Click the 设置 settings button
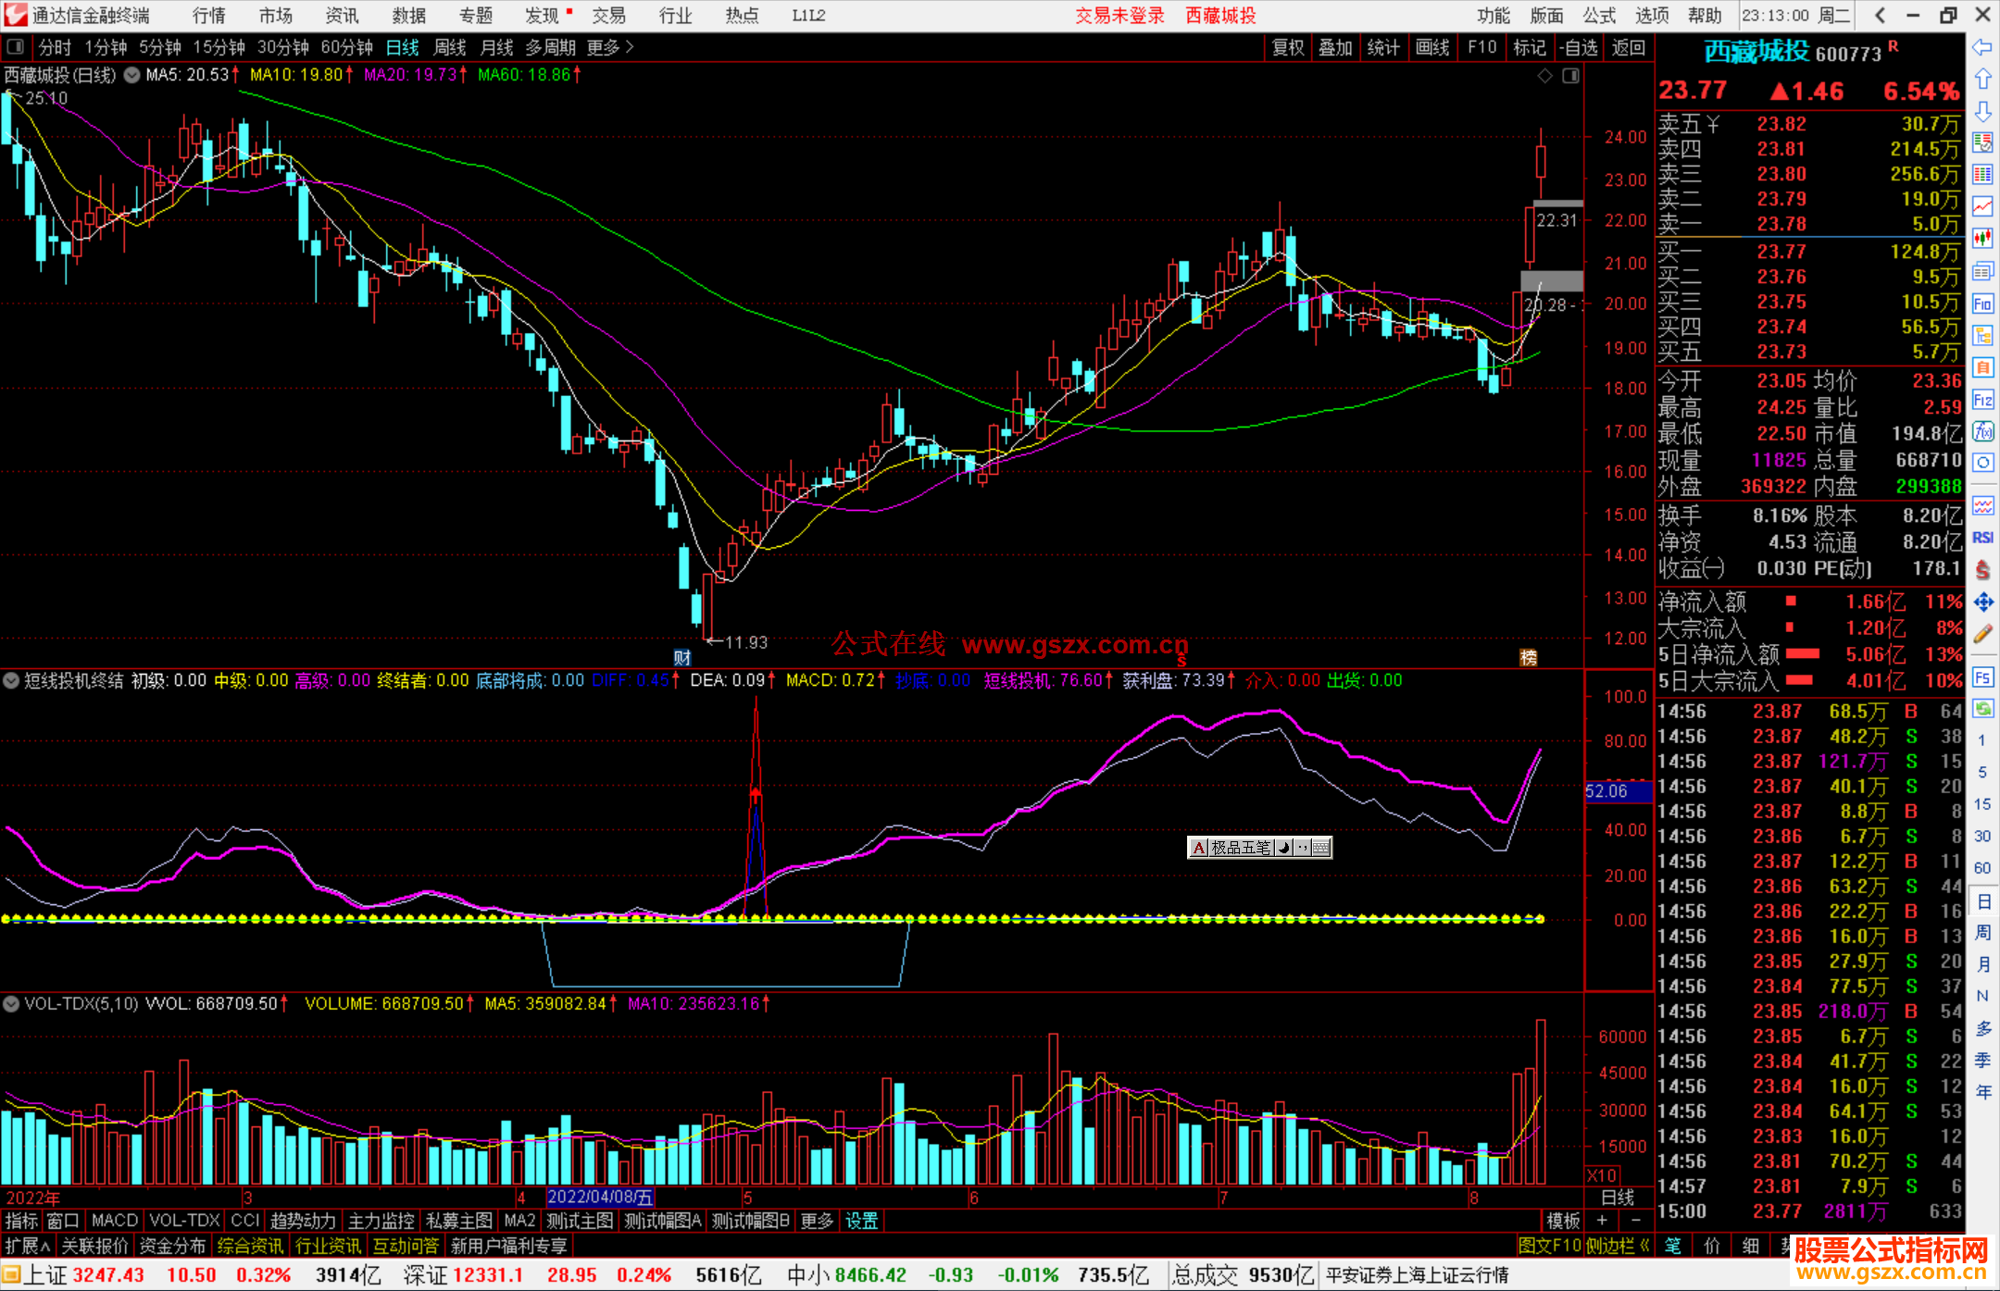 tap(862, 1221)
